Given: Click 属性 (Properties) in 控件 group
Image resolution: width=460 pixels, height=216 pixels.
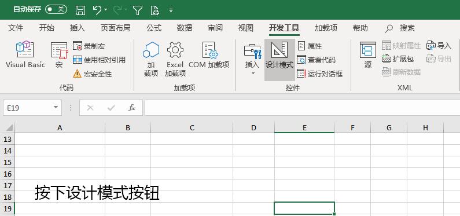Looking at the screenshot, I should (x=310, y=46).
